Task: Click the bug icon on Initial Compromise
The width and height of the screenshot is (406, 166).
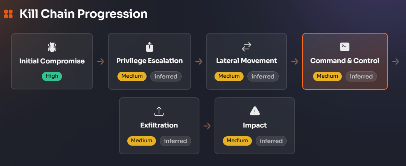Action: coord(52,47)
